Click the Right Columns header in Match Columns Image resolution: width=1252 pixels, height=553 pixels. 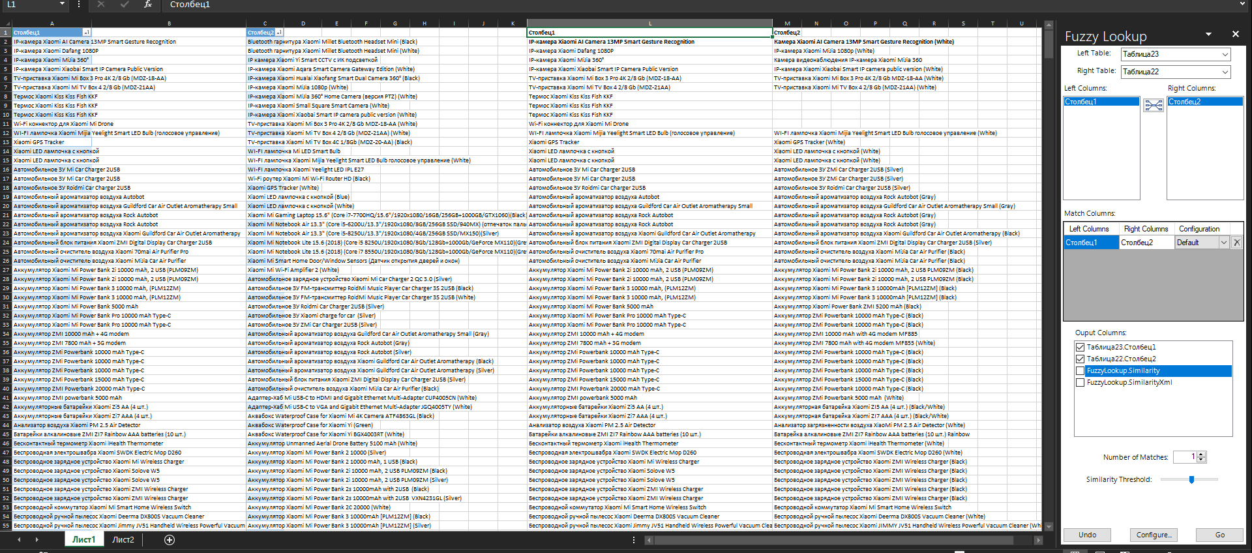(x=1146, y=229)
